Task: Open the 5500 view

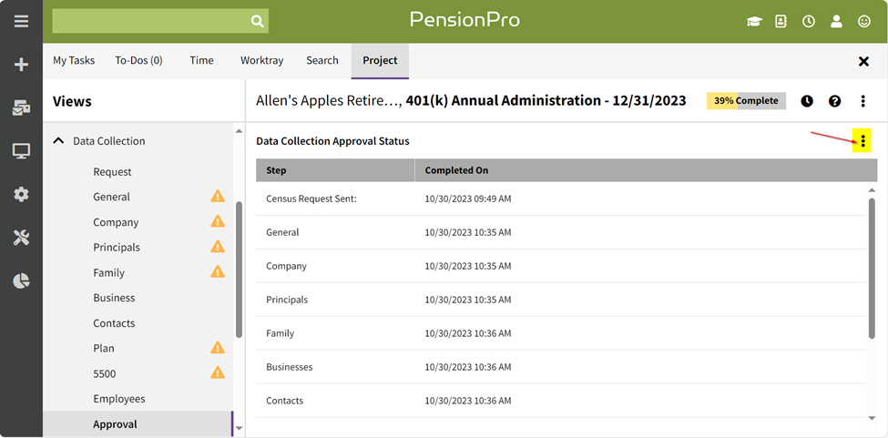Action: [104, 373]
